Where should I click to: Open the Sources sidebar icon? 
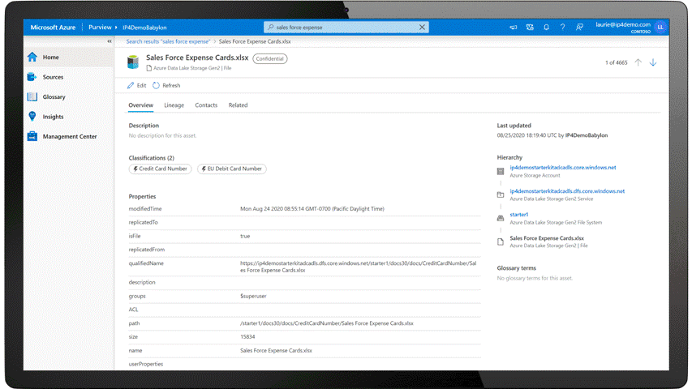pyautogui.click(x=32, y=77)
